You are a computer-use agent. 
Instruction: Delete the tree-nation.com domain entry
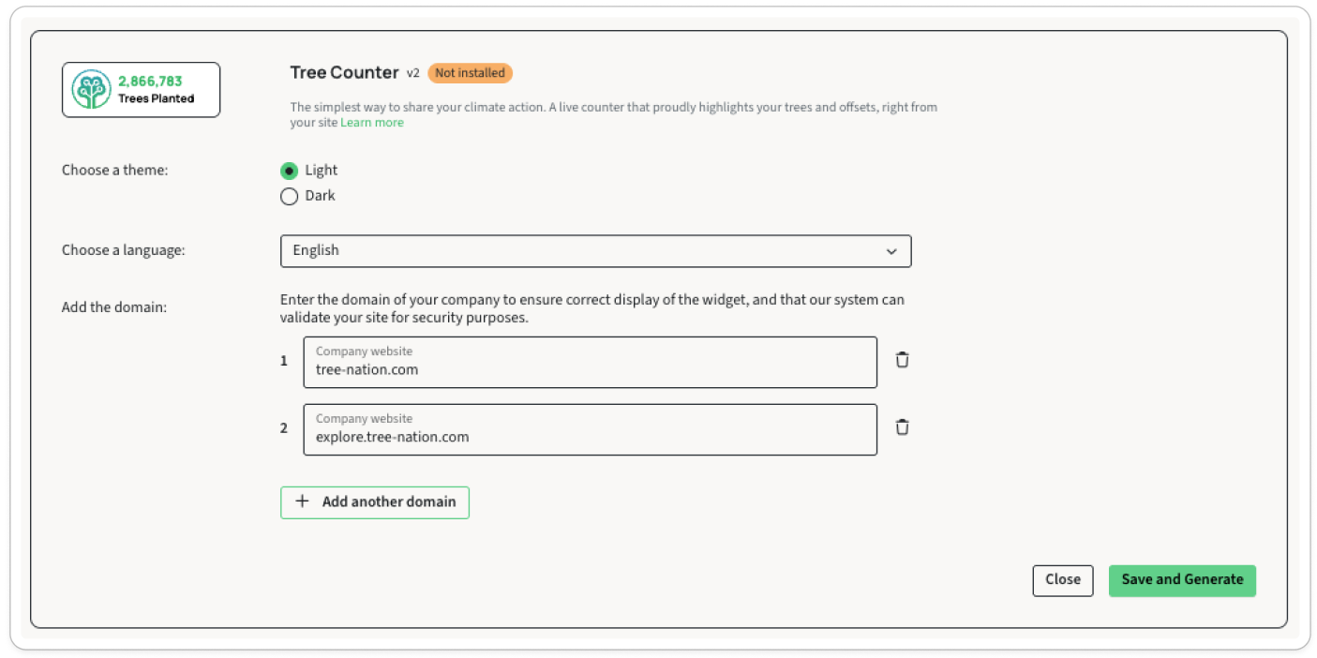point(902,360)
